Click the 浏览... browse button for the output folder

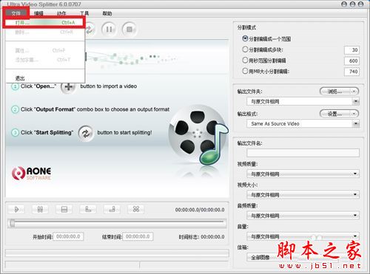[x=335, y=92]
